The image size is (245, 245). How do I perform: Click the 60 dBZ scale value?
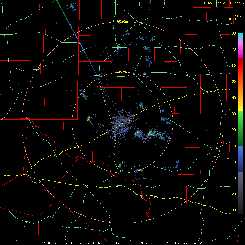pos(234,65)
